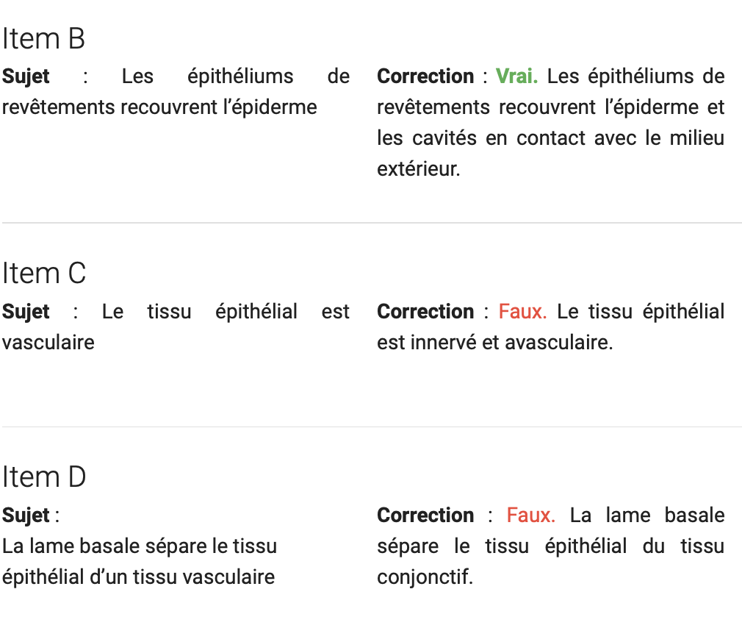Image resolution: width=742 pixels, height=628 pixels.
Task: Click the bold Sujet label in Item B
Action: [x=26, y=76]
